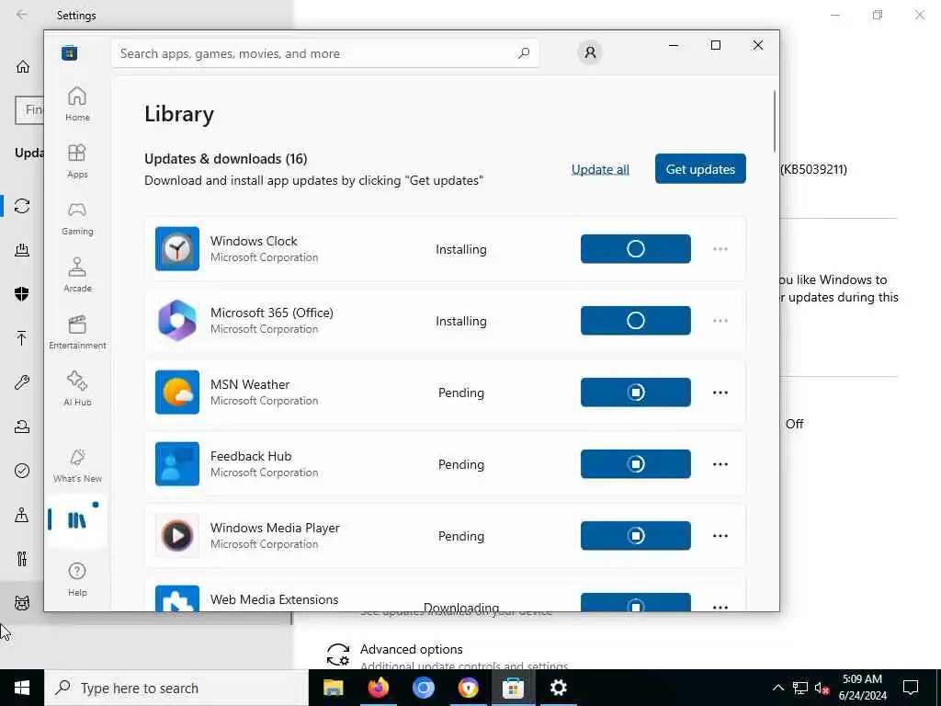The width and height of the screenshot is (941, 706).
Task: Click the Windows Clock app icon
Action: (x=177, y=248)
